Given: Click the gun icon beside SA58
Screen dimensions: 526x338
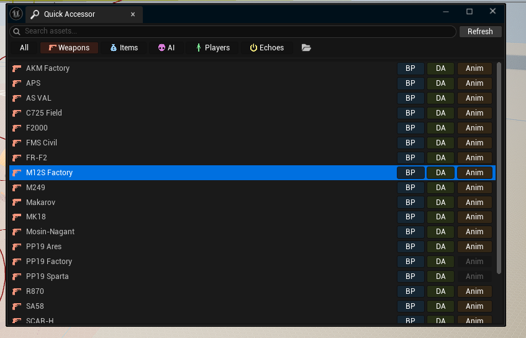Looking at the screenshot, I should (17, 306).
